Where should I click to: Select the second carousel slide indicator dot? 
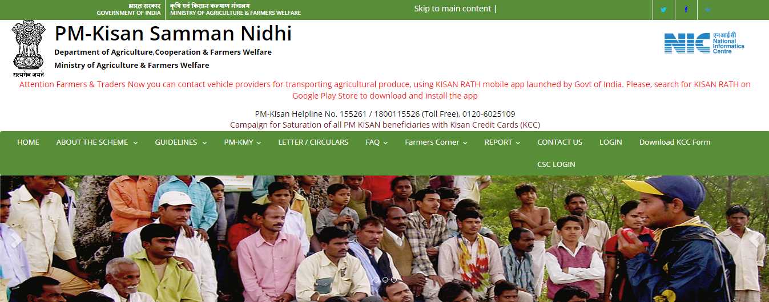pos(385,280)
